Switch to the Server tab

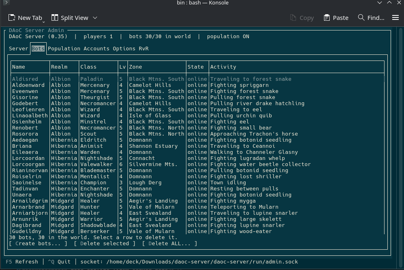click(x=19, y=49)
